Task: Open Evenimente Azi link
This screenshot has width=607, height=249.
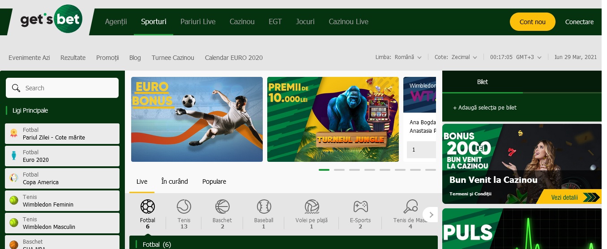Action: point(29,58)
